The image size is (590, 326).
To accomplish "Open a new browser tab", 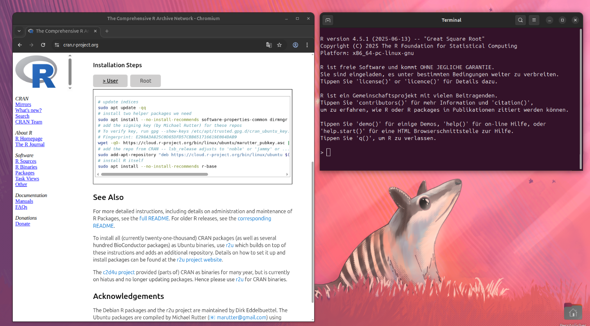I will [107, 31].
